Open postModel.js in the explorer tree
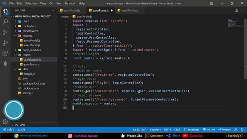The height and width of the screenshot is (139, 247). click(32, 41)
